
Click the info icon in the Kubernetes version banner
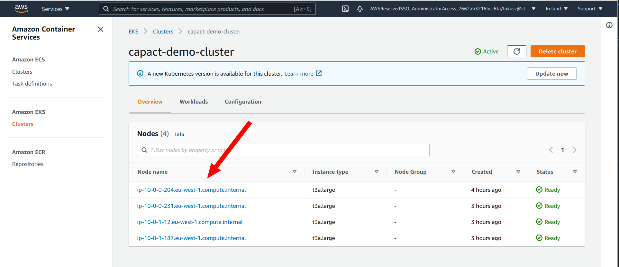pyautogui.click(x=140, y=73)
